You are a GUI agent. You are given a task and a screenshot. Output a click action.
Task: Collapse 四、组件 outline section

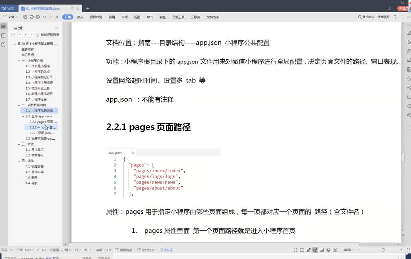tap(19, 161)
